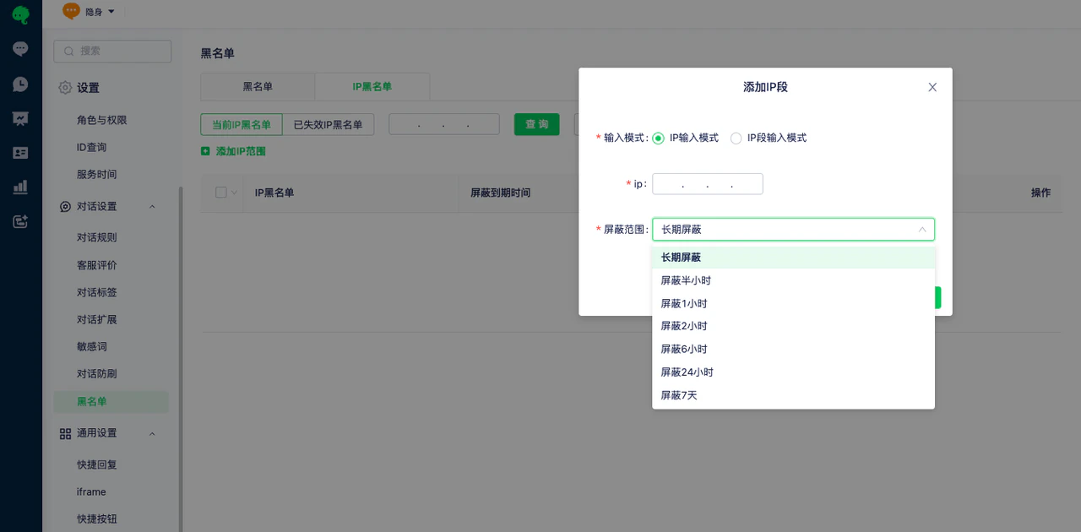The width and height of the screenshot is (1081, 532).
Task: Choose 长期屏蔽 from the dropdown list
Action: coord(793,258)
